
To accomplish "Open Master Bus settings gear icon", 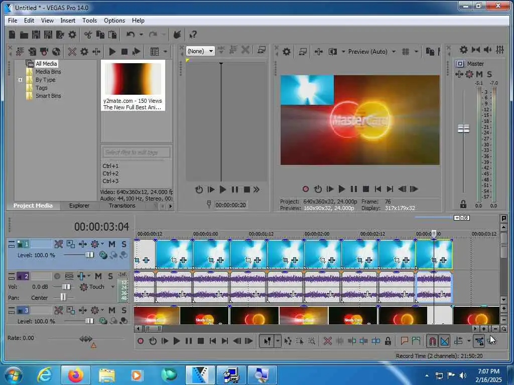I will pyautogui.click(x=463, y=50).
